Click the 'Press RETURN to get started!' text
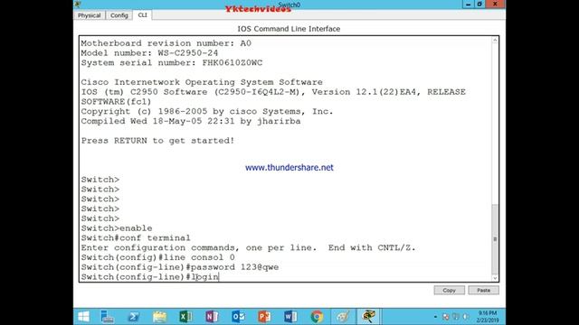This screenshot has height=325, width=579. [157, 141]
